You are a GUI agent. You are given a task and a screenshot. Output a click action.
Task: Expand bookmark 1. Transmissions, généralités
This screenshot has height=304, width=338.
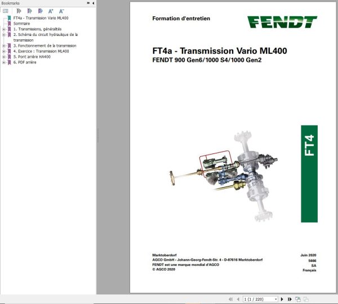[x=4, y=29]
